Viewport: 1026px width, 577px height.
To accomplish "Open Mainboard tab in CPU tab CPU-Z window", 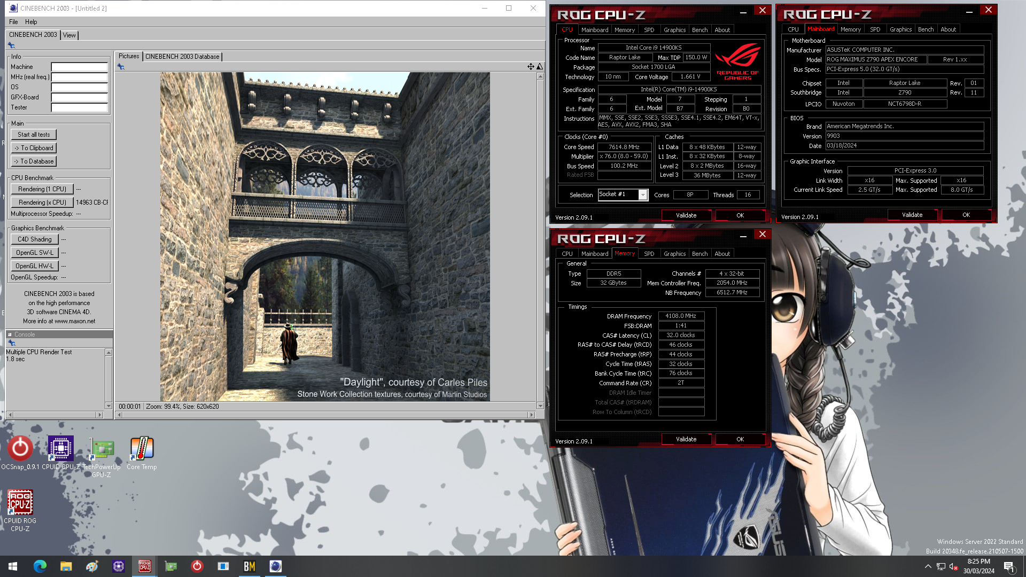I will pyautogui.click(x=595, y=30).
